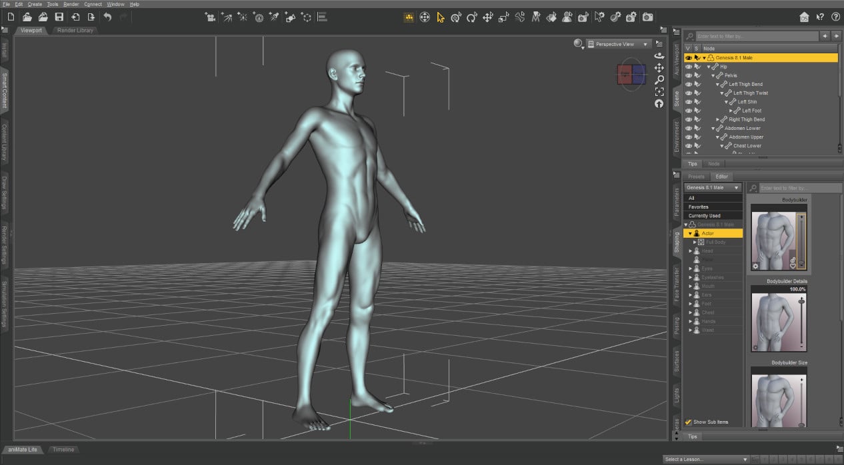Image resolution: width=844 pixels, height=465 pixels.
Task: Click the Undo arrow in toolbar
Action: pyautogui.click(x=107, y=17)
